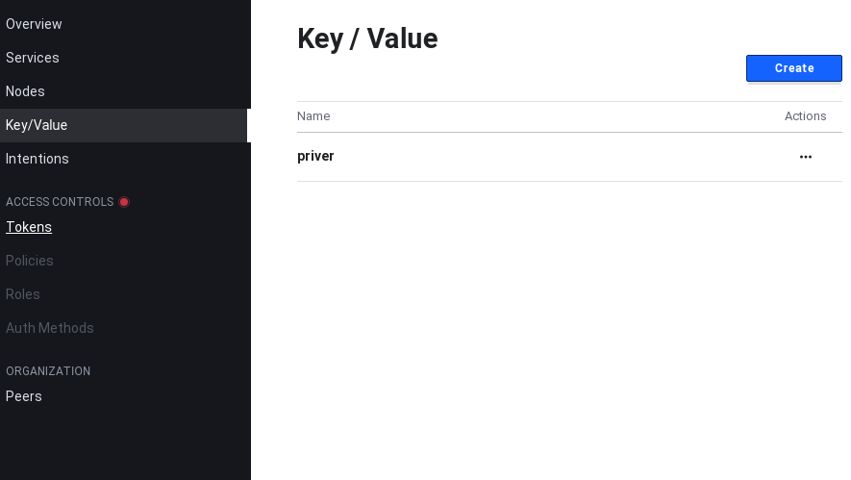Screen dimensions: 851x480
Task: Click the red Access Controls status indicator
Action: pyautogui.click(x=124, y=202)
